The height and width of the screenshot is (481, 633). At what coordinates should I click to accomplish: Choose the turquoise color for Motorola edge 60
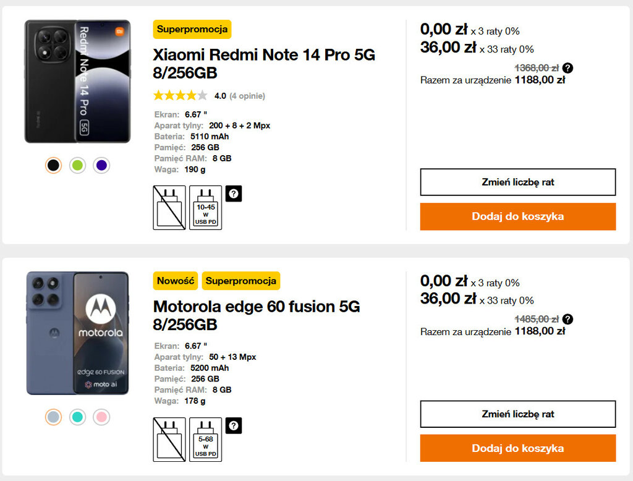[x=77, y=417]
